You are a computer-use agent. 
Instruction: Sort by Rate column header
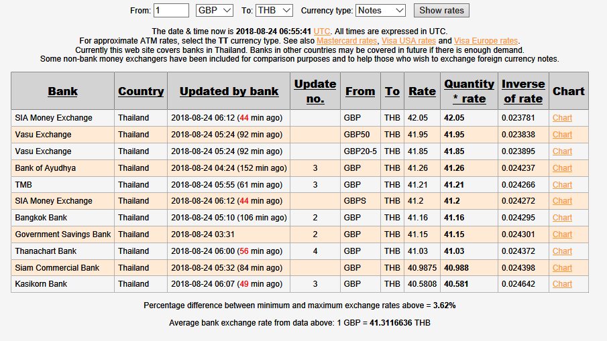[x=422, y=91]
